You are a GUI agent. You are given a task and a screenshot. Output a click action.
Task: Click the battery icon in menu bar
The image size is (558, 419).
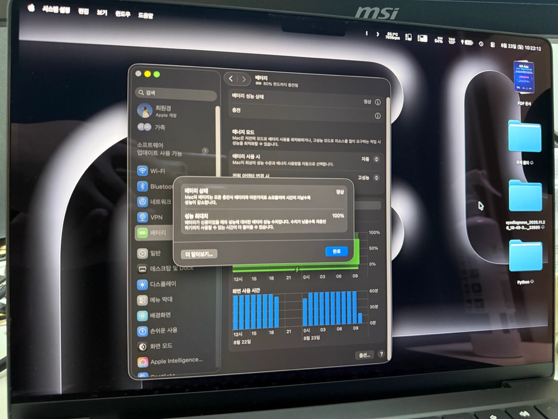pyautogui.click(x=467, y=42)
